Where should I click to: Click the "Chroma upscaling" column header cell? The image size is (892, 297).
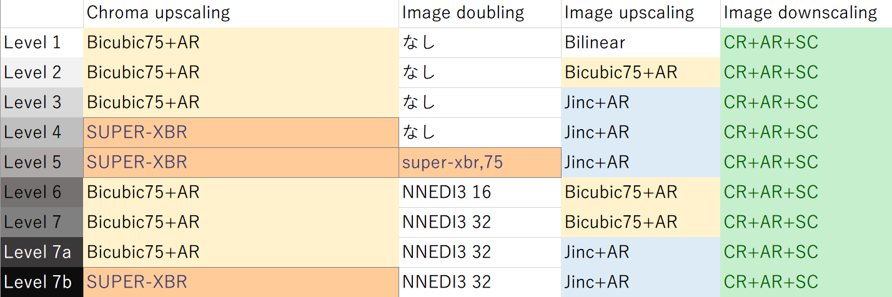click(240, 13)
